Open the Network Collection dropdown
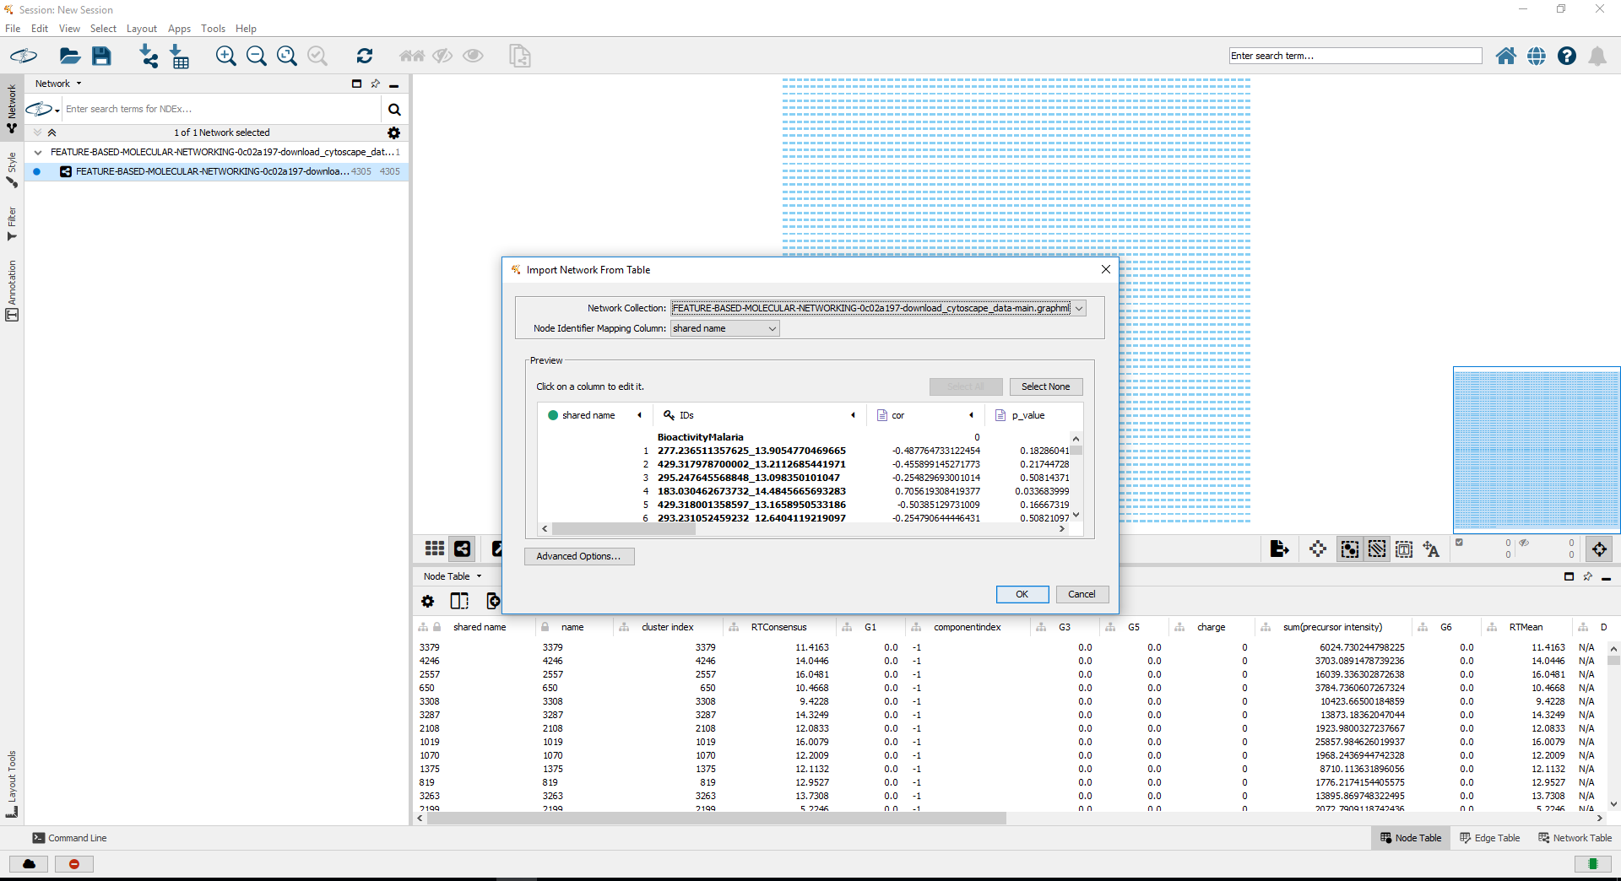Viewport: 1621px width, 881px height. 1078,308
